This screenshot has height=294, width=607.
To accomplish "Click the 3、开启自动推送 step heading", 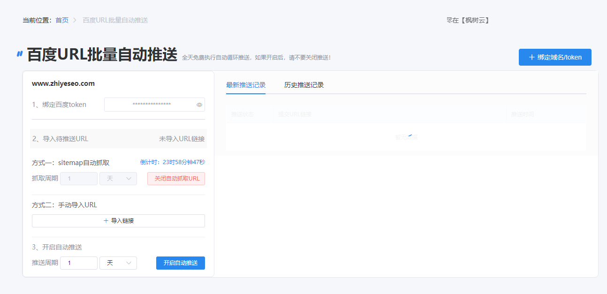I will tap(57, 247).
